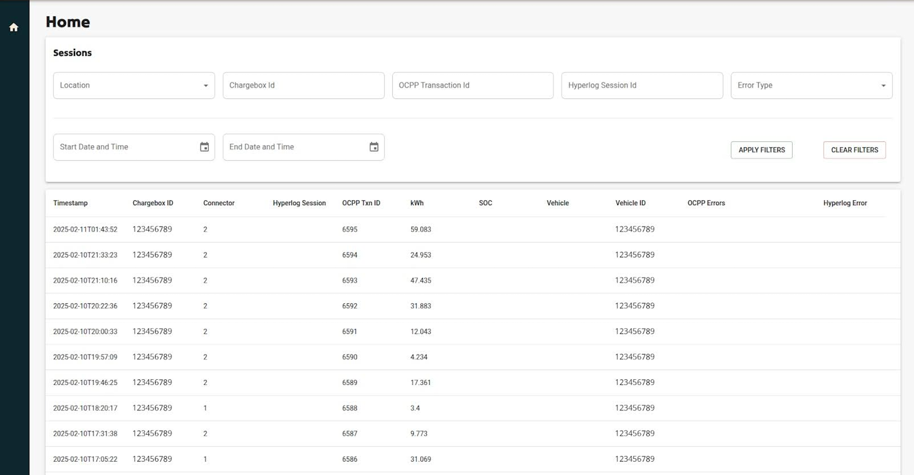
Task: Sort by Timestamp column header
Action: pos(70,203)
